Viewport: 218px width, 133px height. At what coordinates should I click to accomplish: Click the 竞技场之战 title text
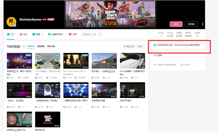tap(40, 130)
